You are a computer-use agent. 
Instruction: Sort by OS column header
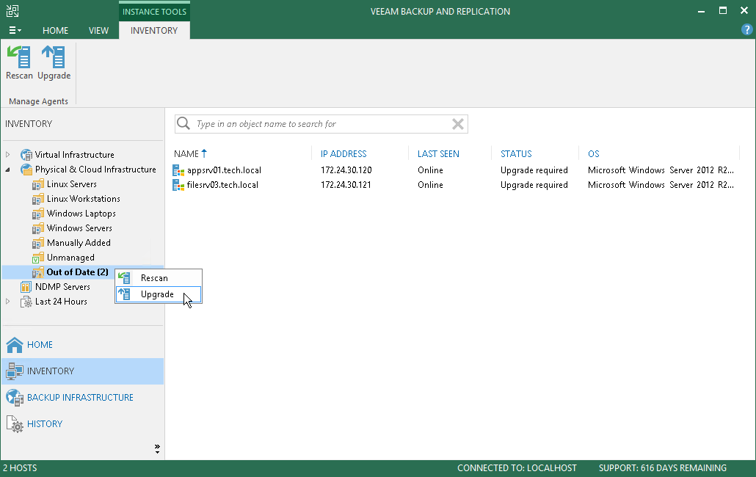(x=594, y=153)
